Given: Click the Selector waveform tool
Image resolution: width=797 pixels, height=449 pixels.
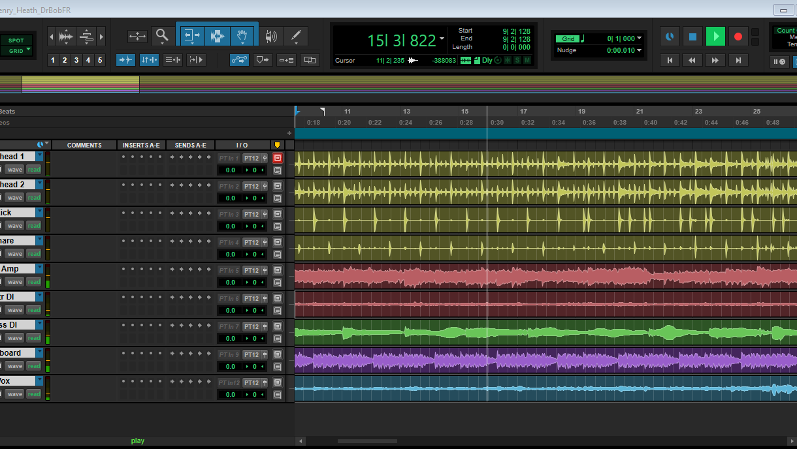Looking at the screenshot, I should coord(217,36).
